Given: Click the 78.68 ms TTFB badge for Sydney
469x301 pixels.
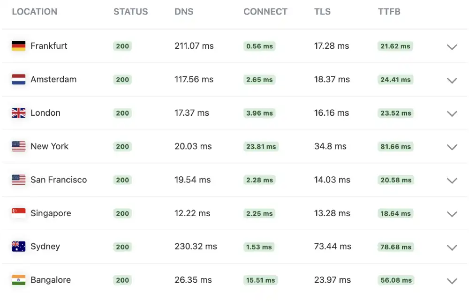Looking at the screenshot, I should point(395,247).
